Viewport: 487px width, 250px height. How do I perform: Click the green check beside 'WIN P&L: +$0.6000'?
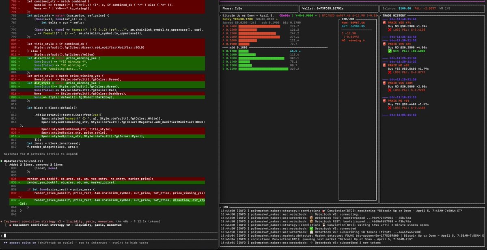389,51
